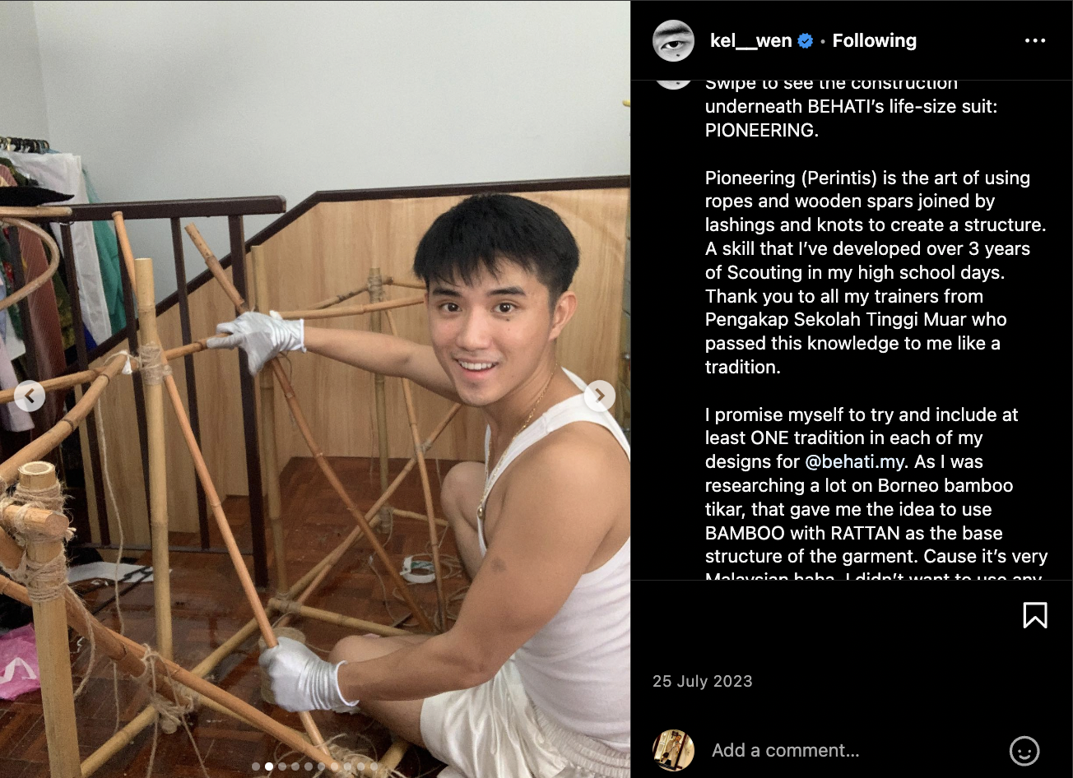The width and height of the screenshot is (1073, 778).
Task: Open the emoji picker in comment box
Action: click(x=1024, y=750)
